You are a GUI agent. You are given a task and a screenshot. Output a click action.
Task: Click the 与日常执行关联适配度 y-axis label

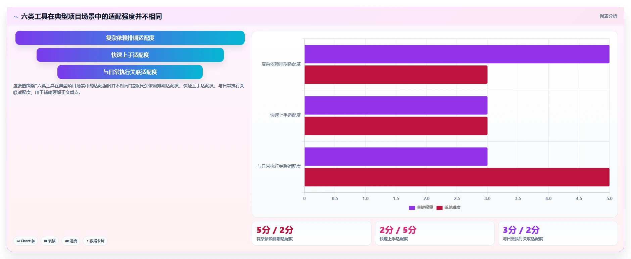(279, 166)
